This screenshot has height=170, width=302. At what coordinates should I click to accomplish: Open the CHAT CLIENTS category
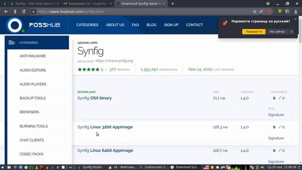(32, 140)
